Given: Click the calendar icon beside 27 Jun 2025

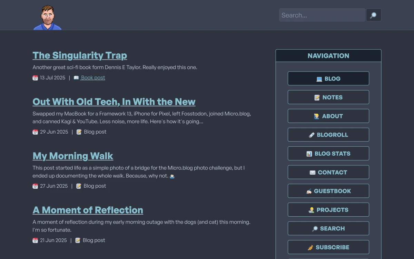Looking at the screenshot, I should pos(35,186).
